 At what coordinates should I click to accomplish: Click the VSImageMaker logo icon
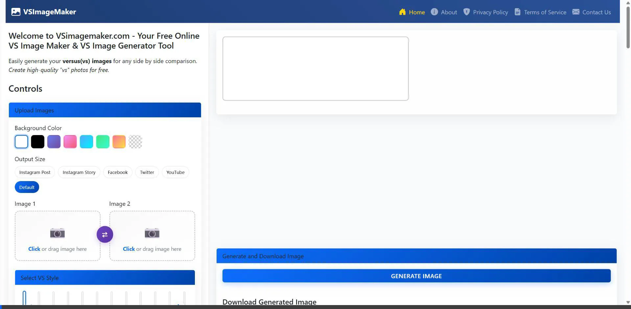coord(15,12)
